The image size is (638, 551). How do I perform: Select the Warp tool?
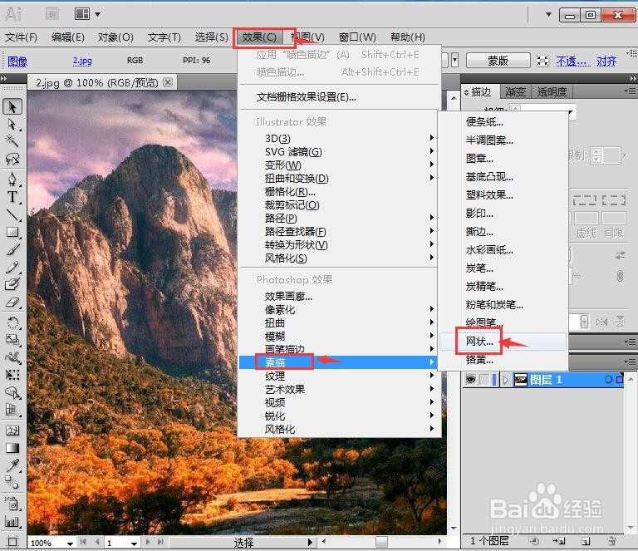pyautogui.click(x=12, y=357)
